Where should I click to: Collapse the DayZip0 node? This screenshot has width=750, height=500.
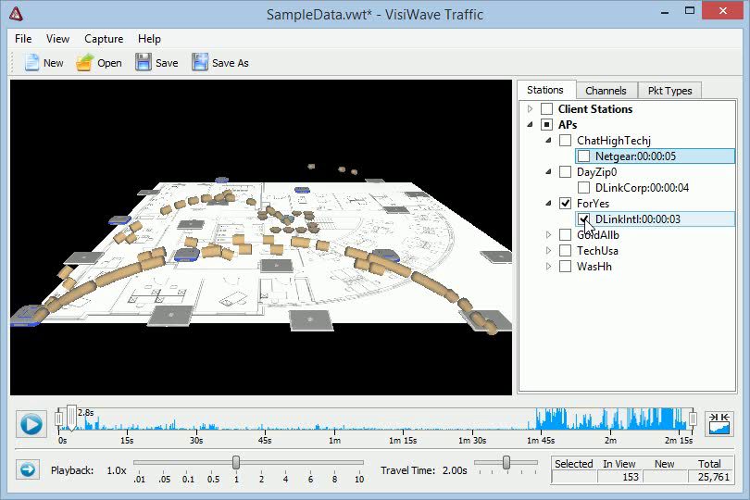tap(549, 172)
